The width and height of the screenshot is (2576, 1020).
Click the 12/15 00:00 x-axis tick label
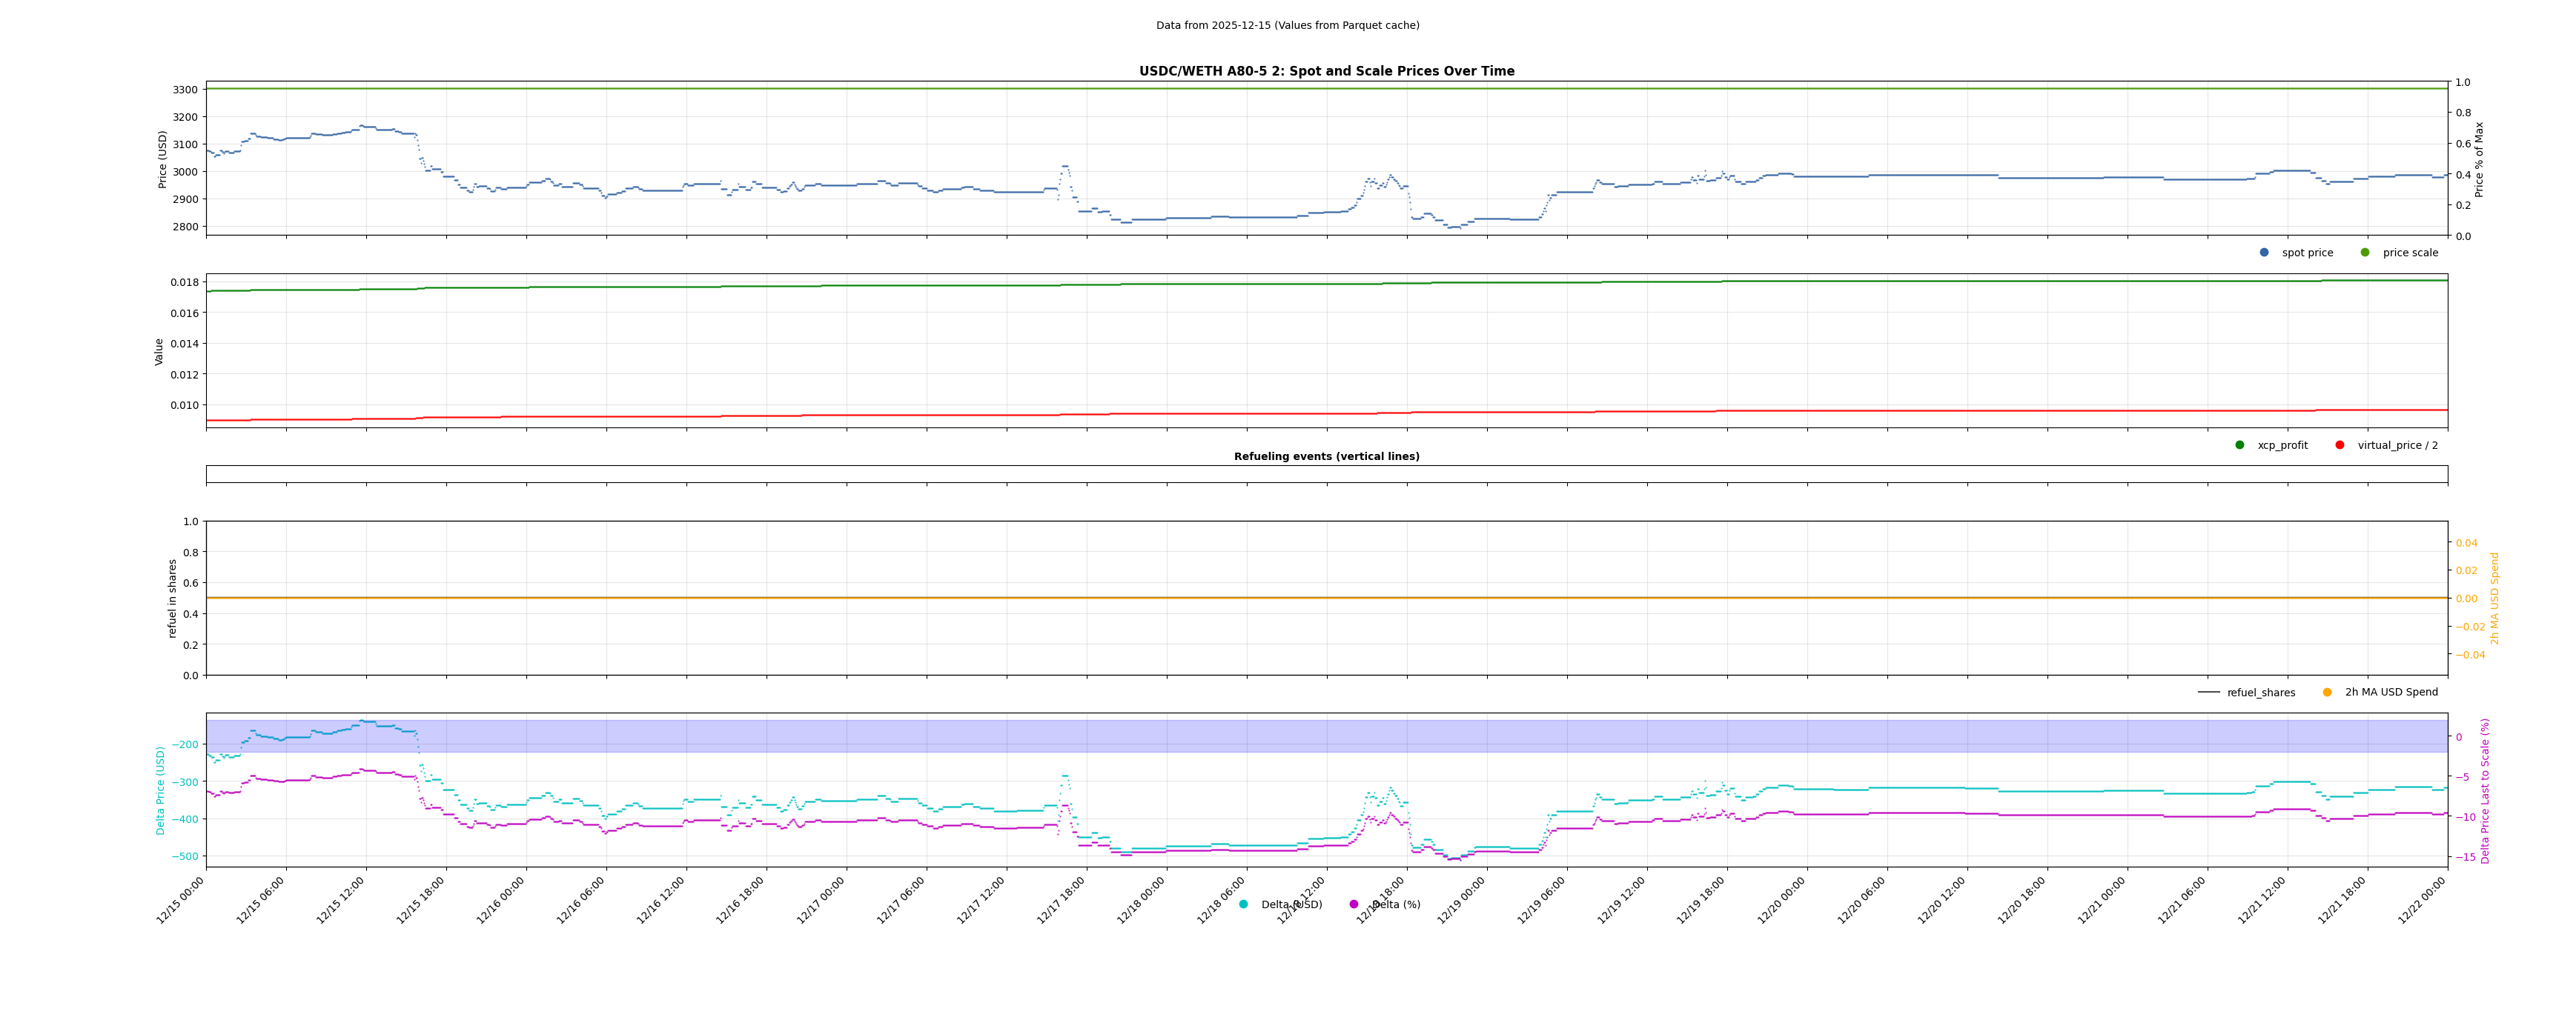click(x=181, y=900)
